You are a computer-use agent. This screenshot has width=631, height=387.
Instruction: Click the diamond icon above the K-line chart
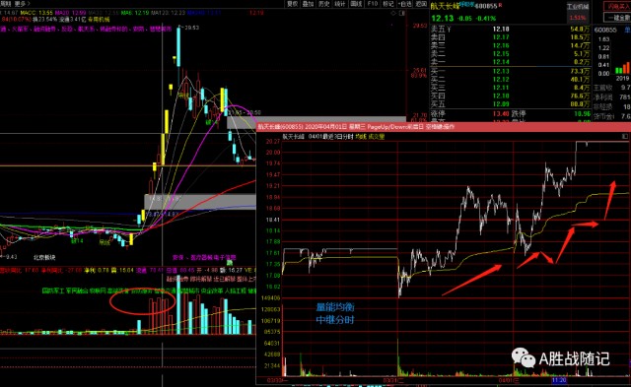pos(393,13)
